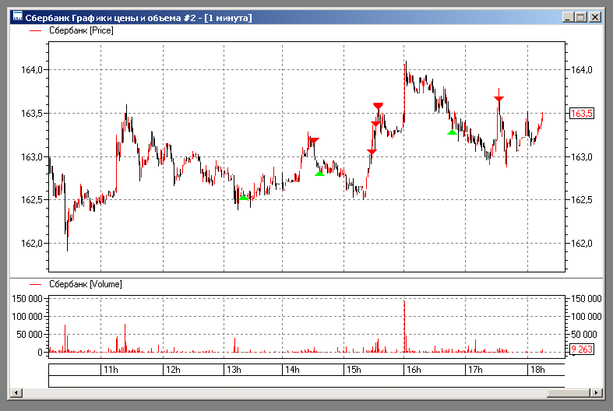The height and width of the screenshot is (411, 613).
Task: Click the green buy marker after 14h
Action: tap(319, 173)
